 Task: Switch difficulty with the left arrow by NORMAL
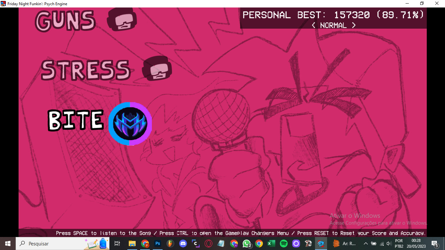[x=313, y=25]
